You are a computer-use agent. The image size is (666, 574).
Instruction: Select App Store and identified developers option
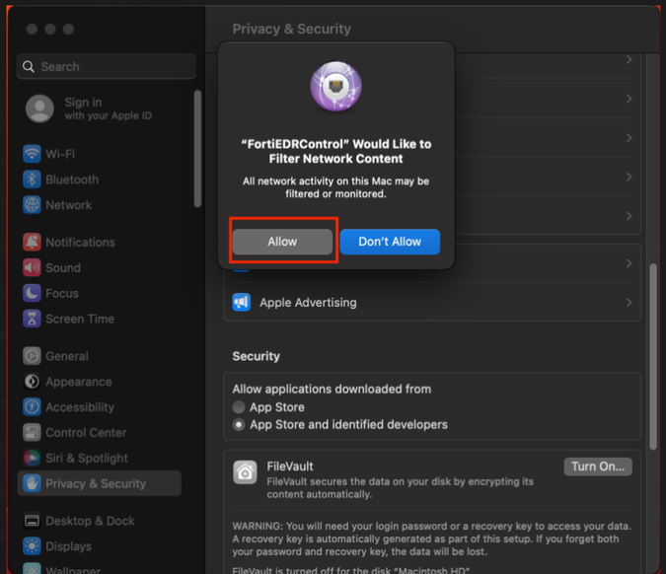[239, 424]
